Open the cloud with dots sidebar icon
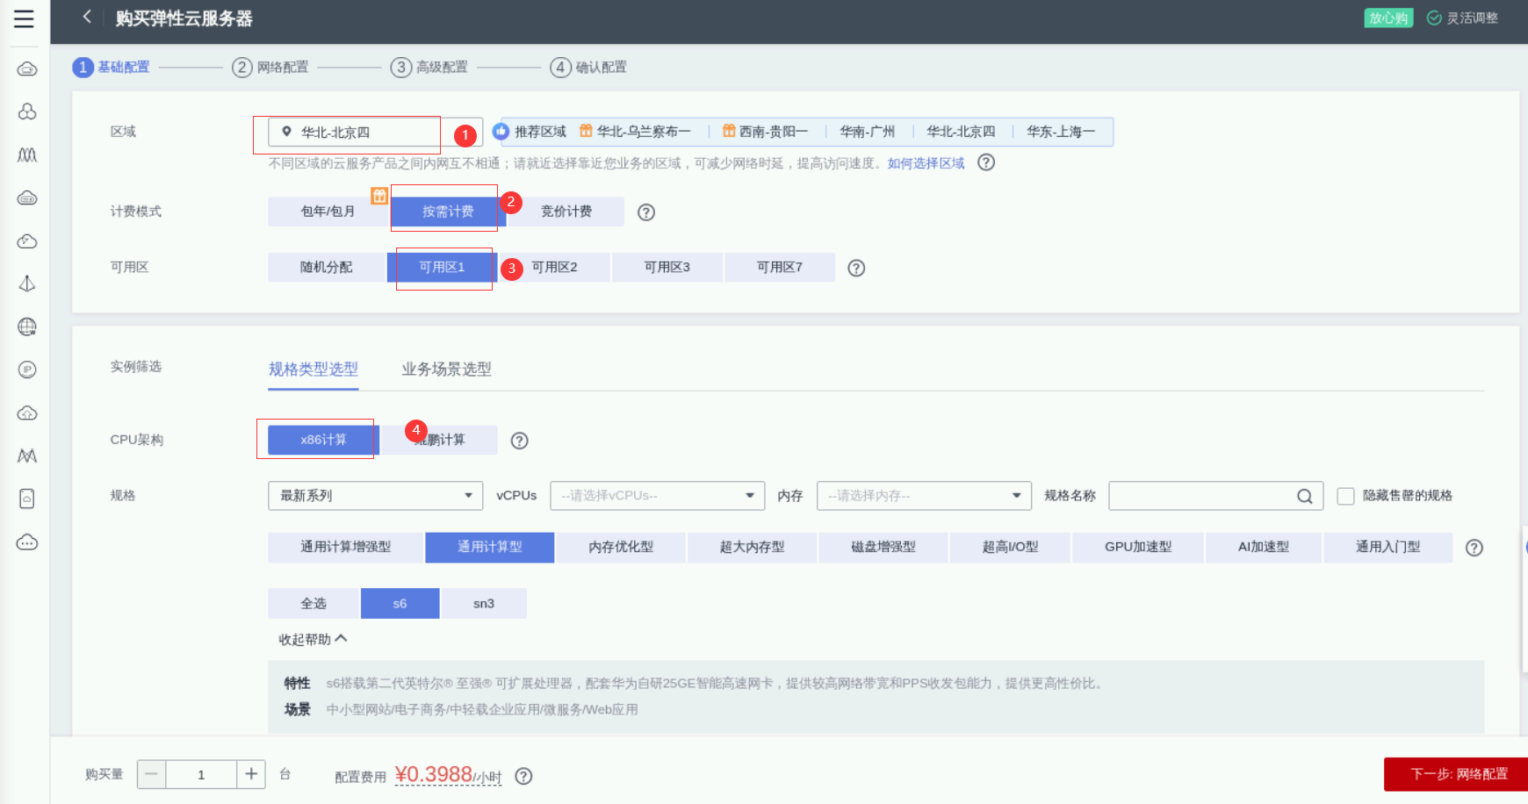The height and width of the screenshot is (804, 1528). click(x=27, y=542)
